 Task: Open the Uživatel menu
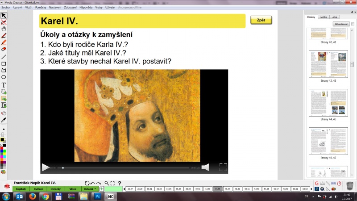(x=110, y=8)
